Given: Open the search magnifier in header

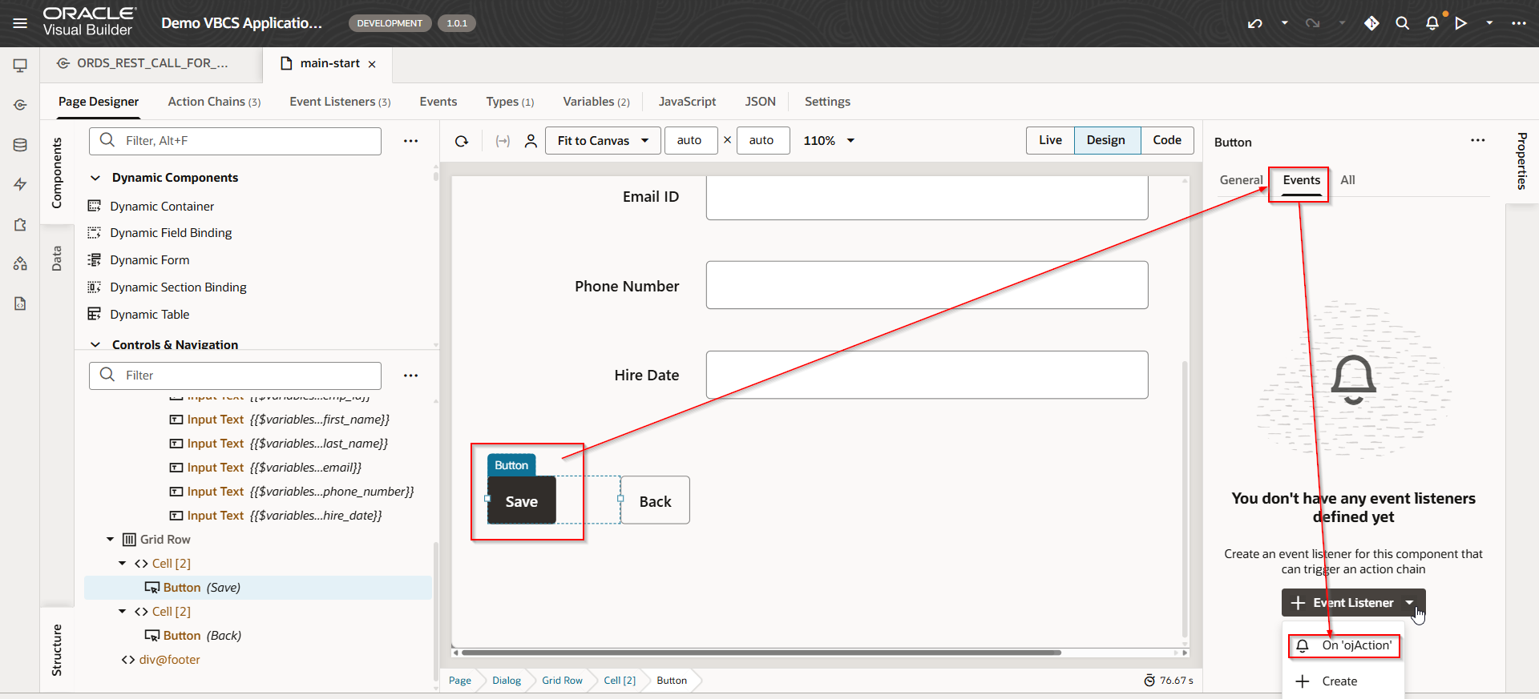Looking at the screenshot, I should (1402, 23).
